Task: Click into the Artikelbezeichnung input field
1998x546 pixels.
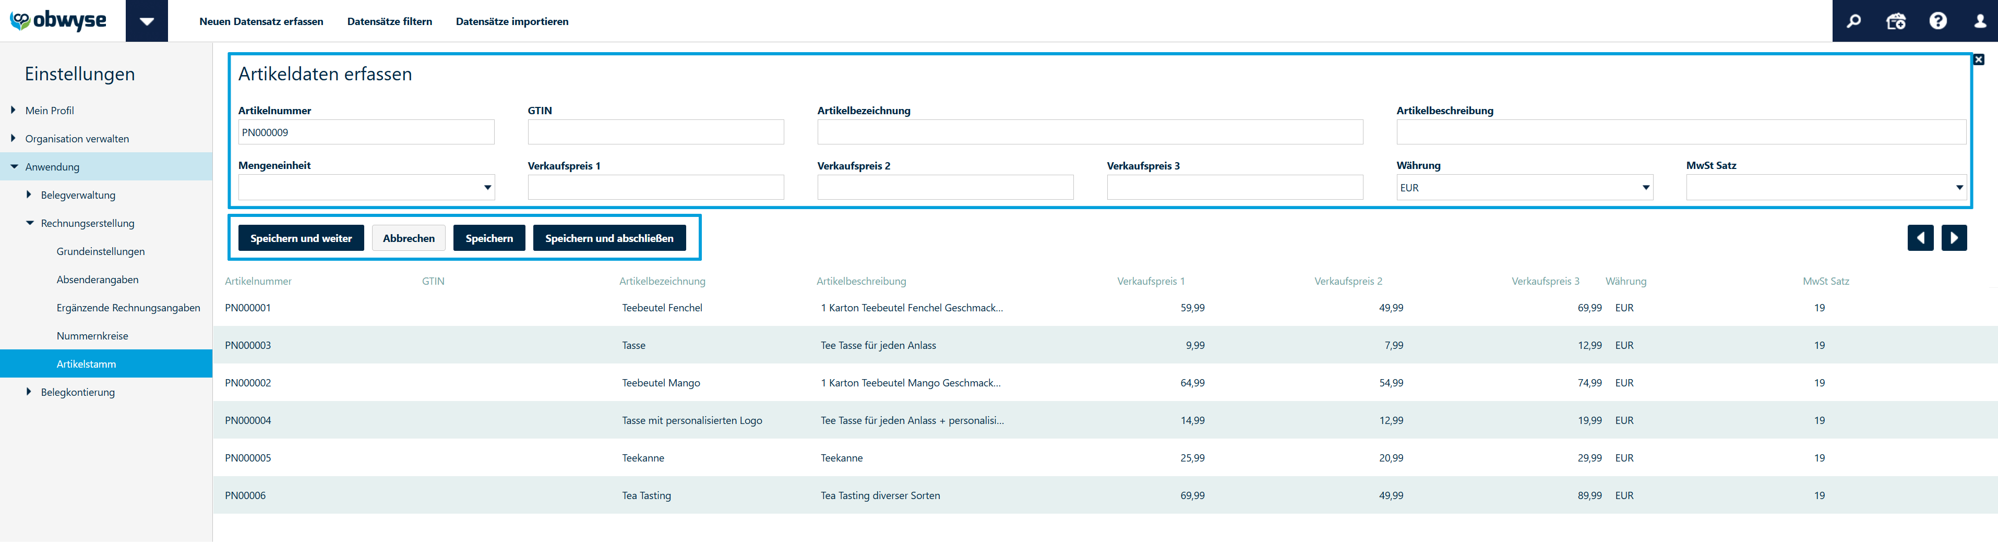Action: coord(1090,132)
